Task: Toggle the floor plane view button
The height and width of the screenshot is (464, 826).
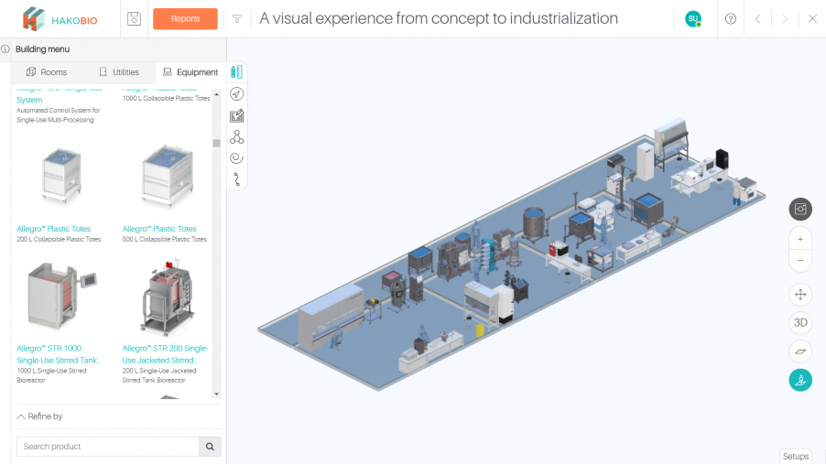Action: click(x=800, y=351)
